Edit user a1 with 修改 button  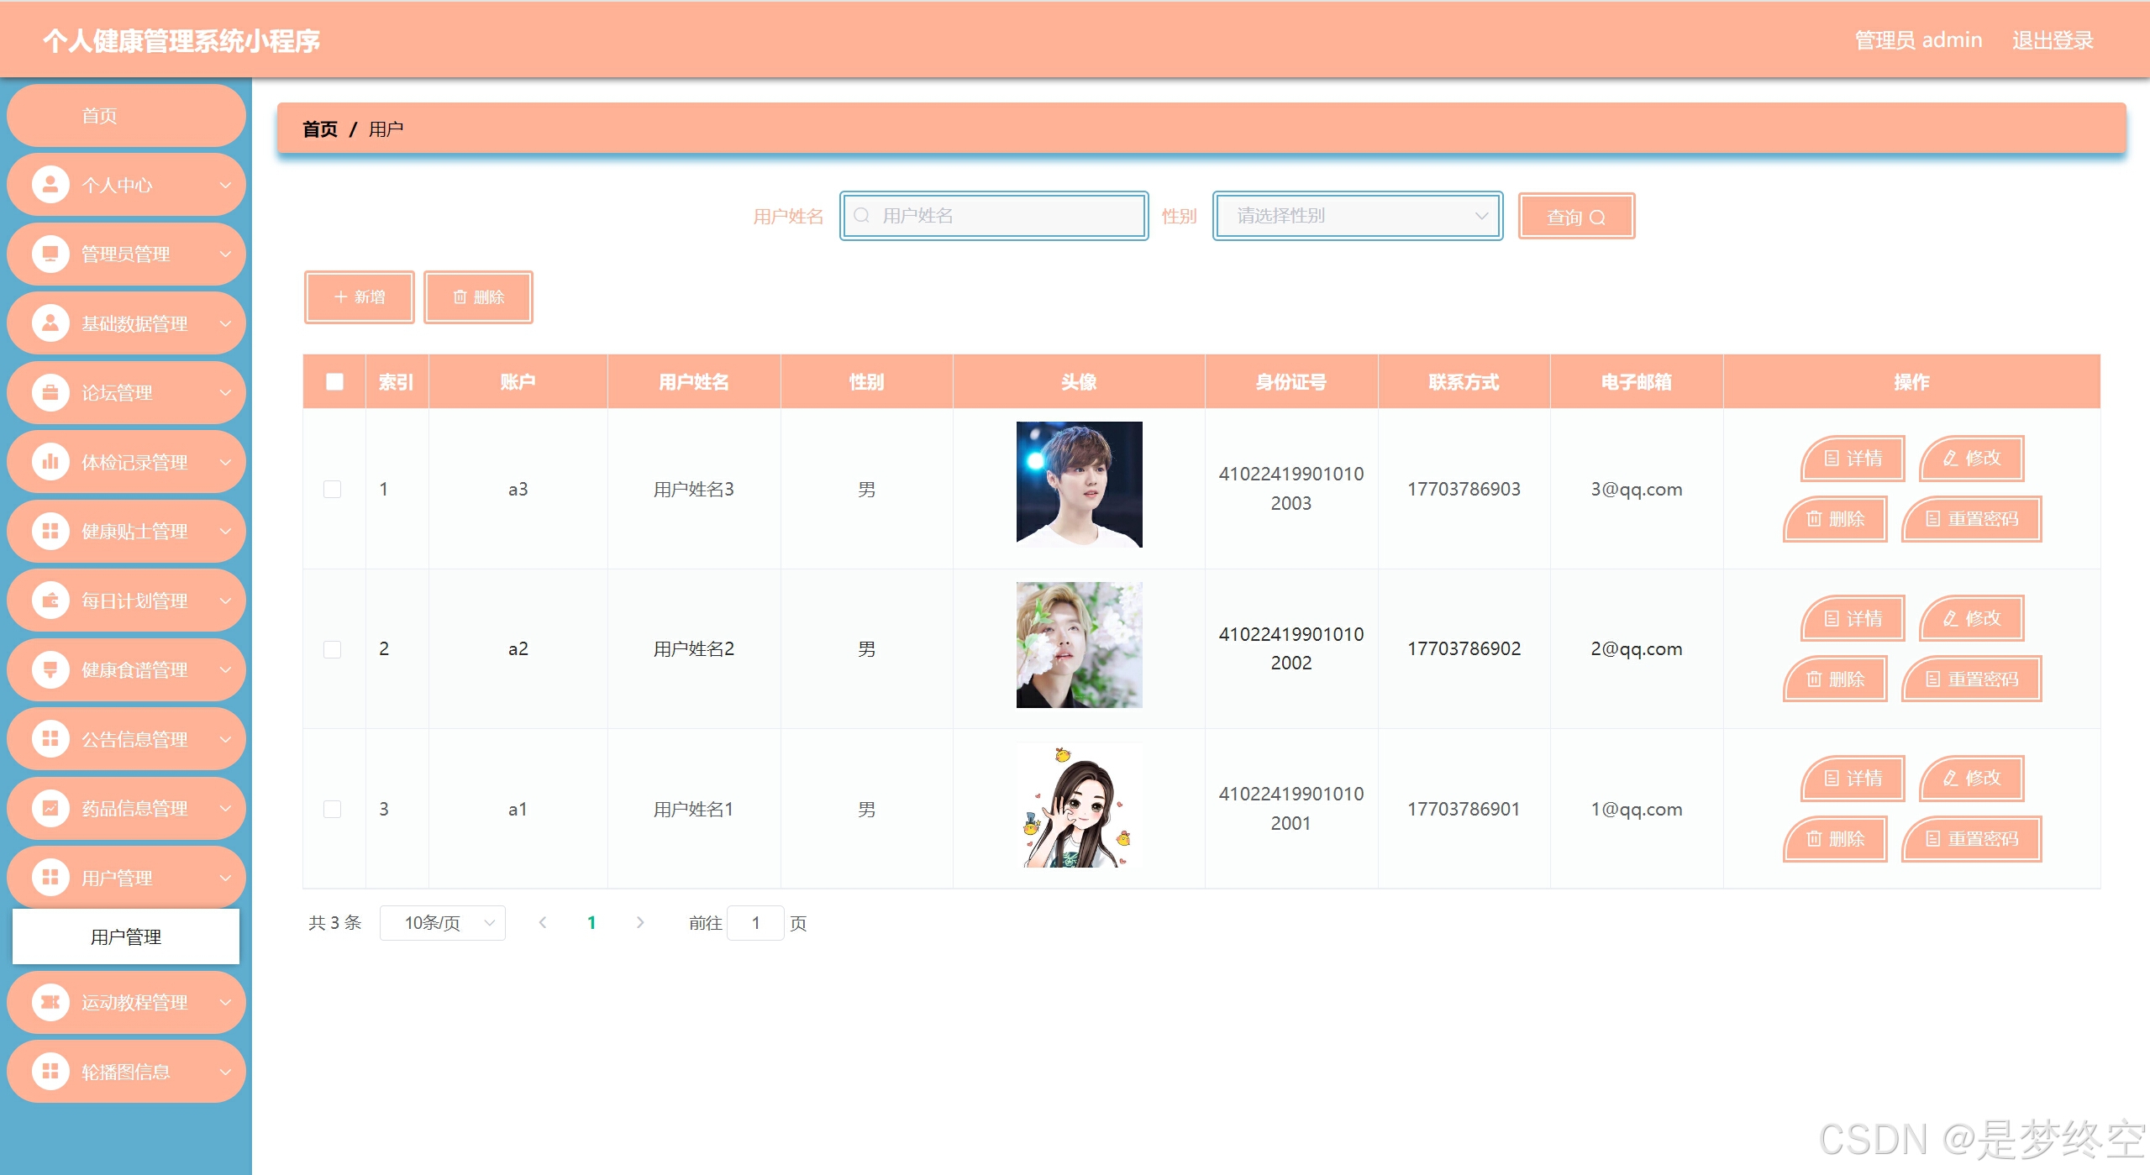[1971, 779]
